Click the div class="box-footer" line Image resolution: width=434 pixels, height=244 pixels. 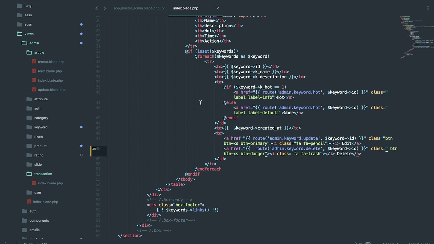pos(176,205)
